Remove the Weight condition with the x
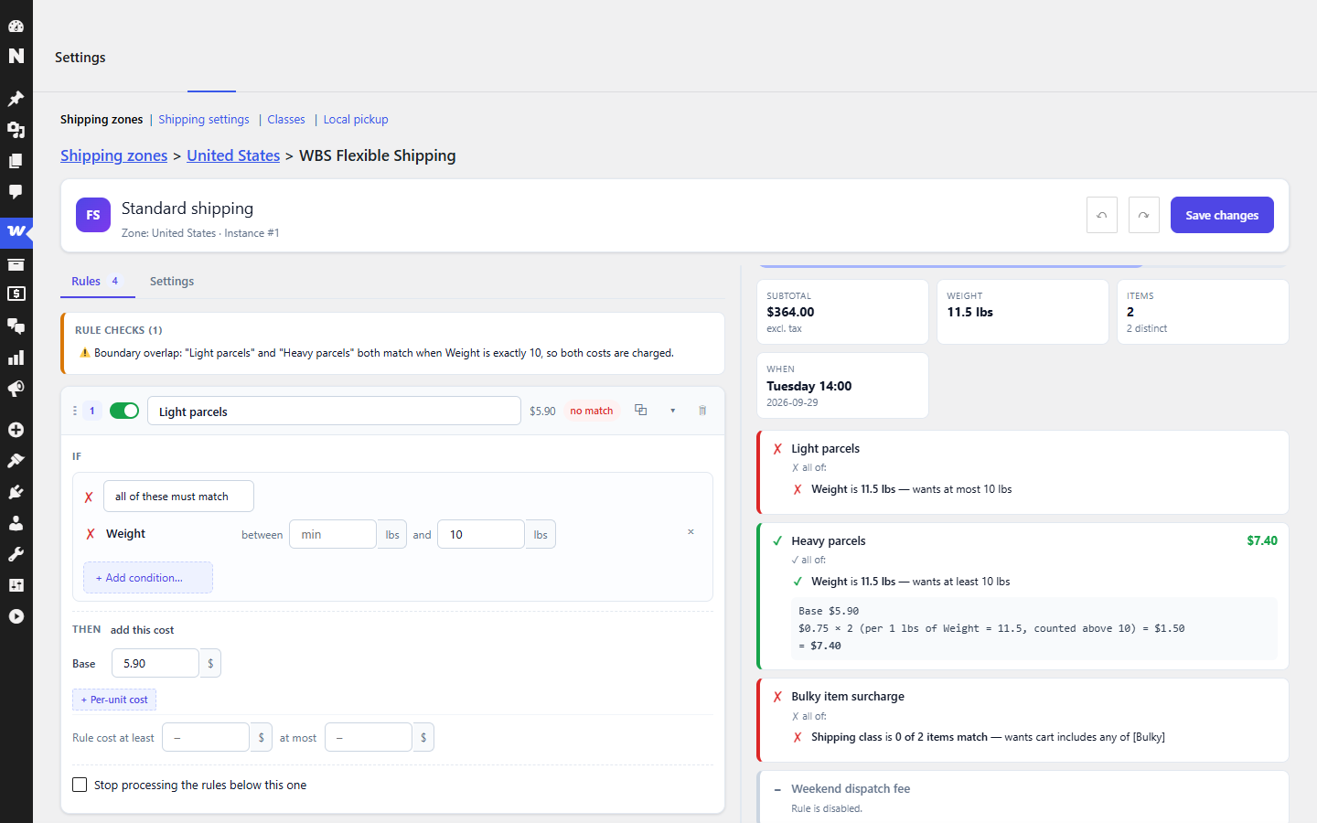This screenshot has height=823, width=1317. 691,532
